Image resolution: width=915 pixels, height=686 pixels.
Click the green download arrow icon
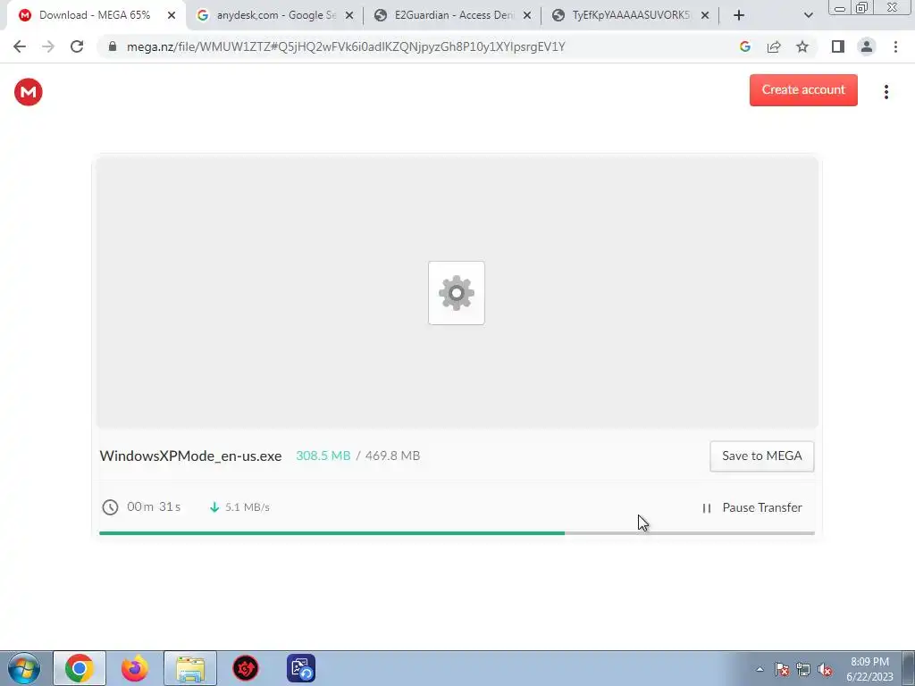(214, 507)
